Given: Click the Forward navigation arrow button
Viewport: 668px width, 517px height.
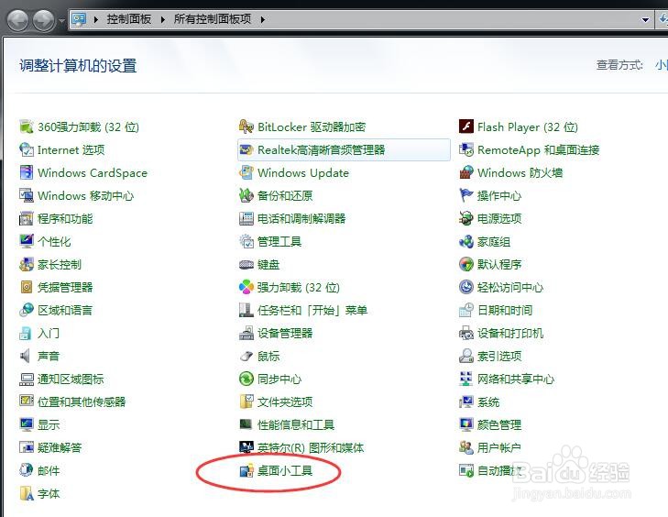Looking at the screenshot, I should click(44, 20).
